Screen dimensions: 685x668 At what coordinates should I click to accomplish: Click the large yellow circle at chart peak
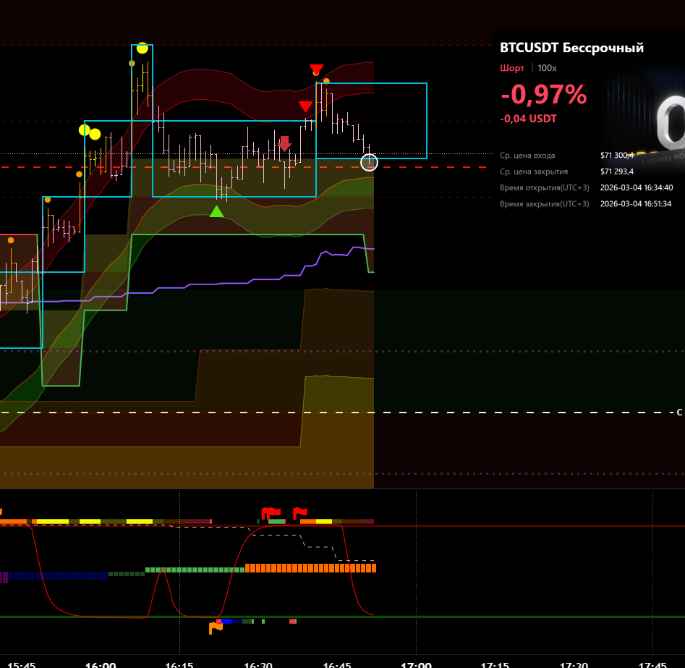(x=142, y=48)
